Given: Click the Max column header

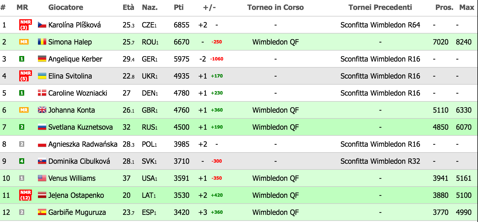Looking at the screenshot, I should pos(466,7).
